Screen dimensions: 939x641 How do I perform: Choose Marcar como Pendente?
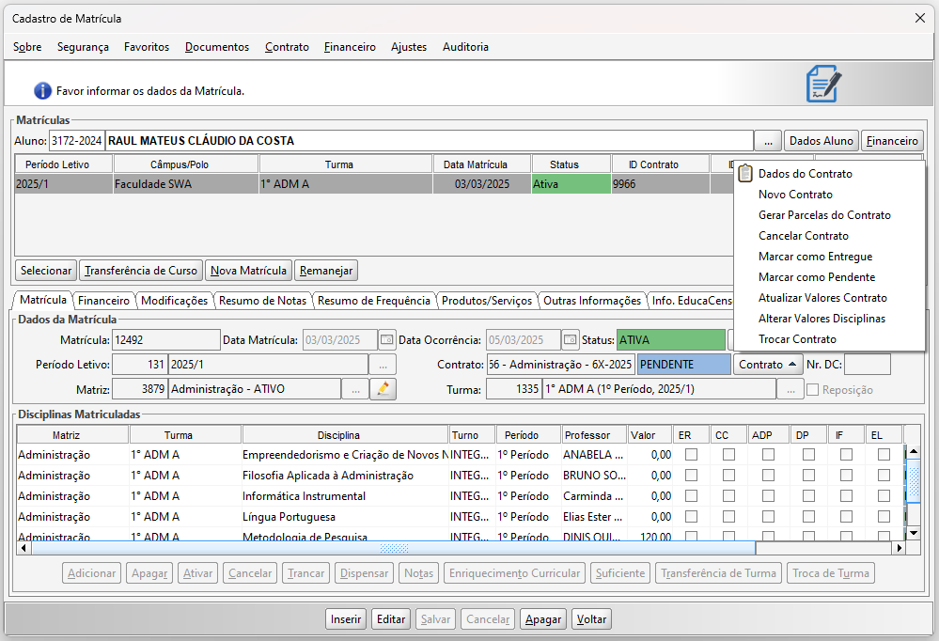(829, 277)
